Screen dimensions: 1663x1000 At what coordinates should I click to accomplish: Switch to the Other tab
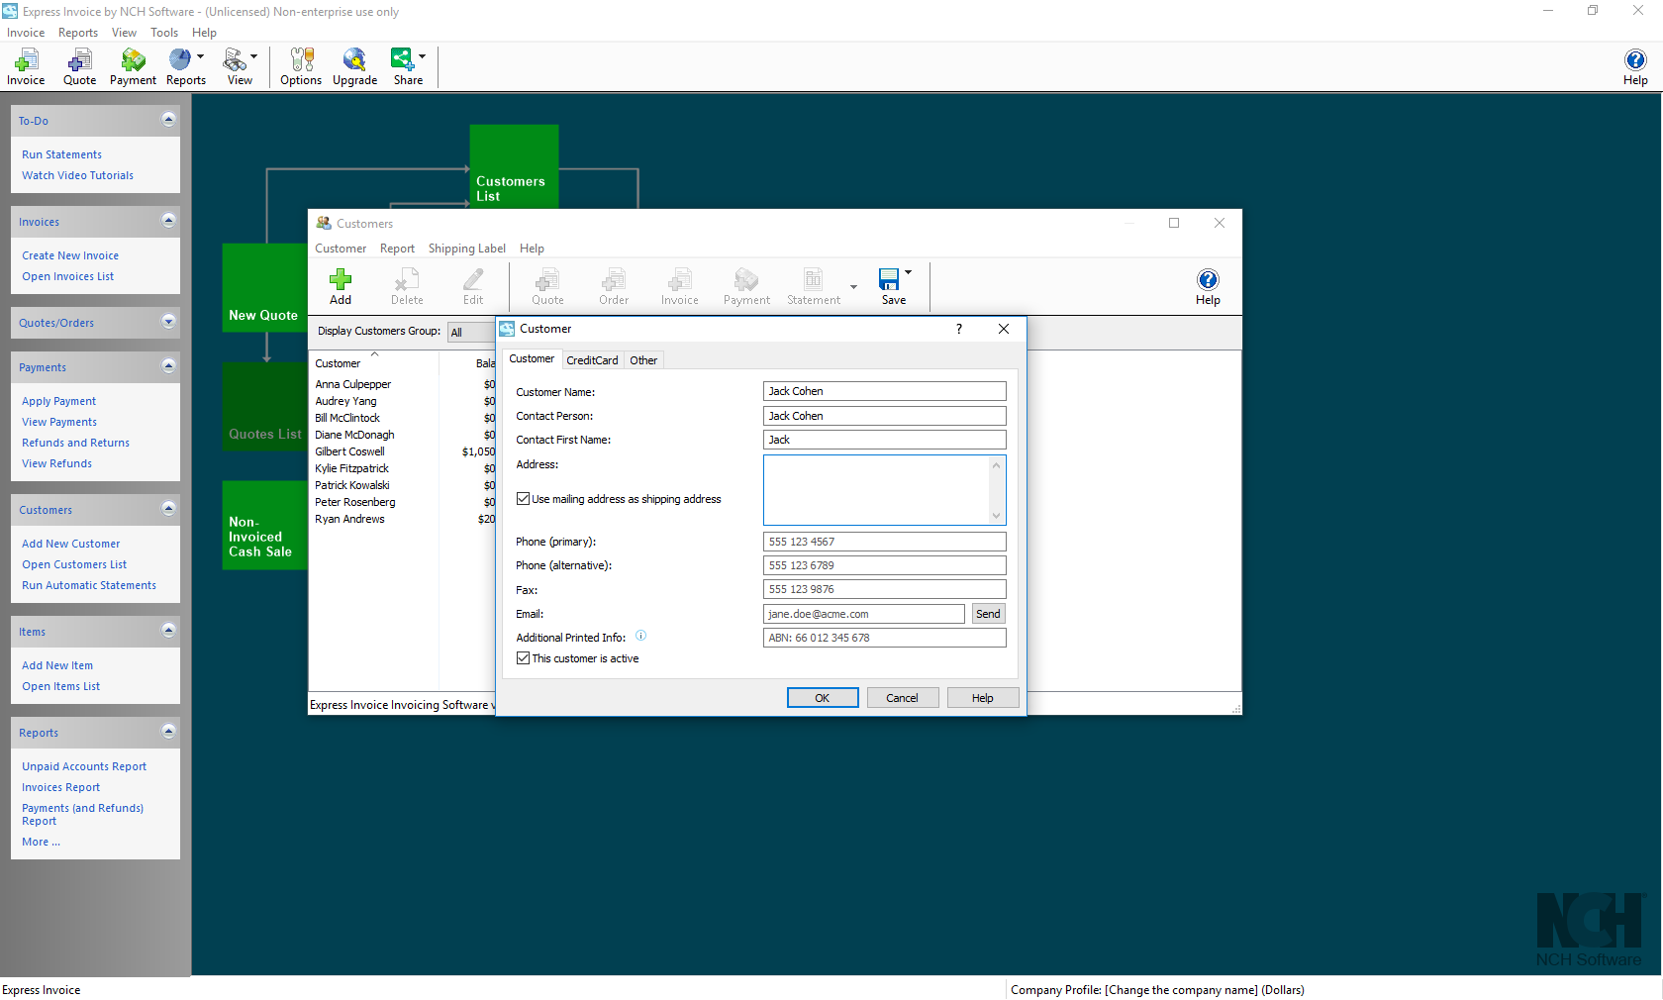point(643,360)
